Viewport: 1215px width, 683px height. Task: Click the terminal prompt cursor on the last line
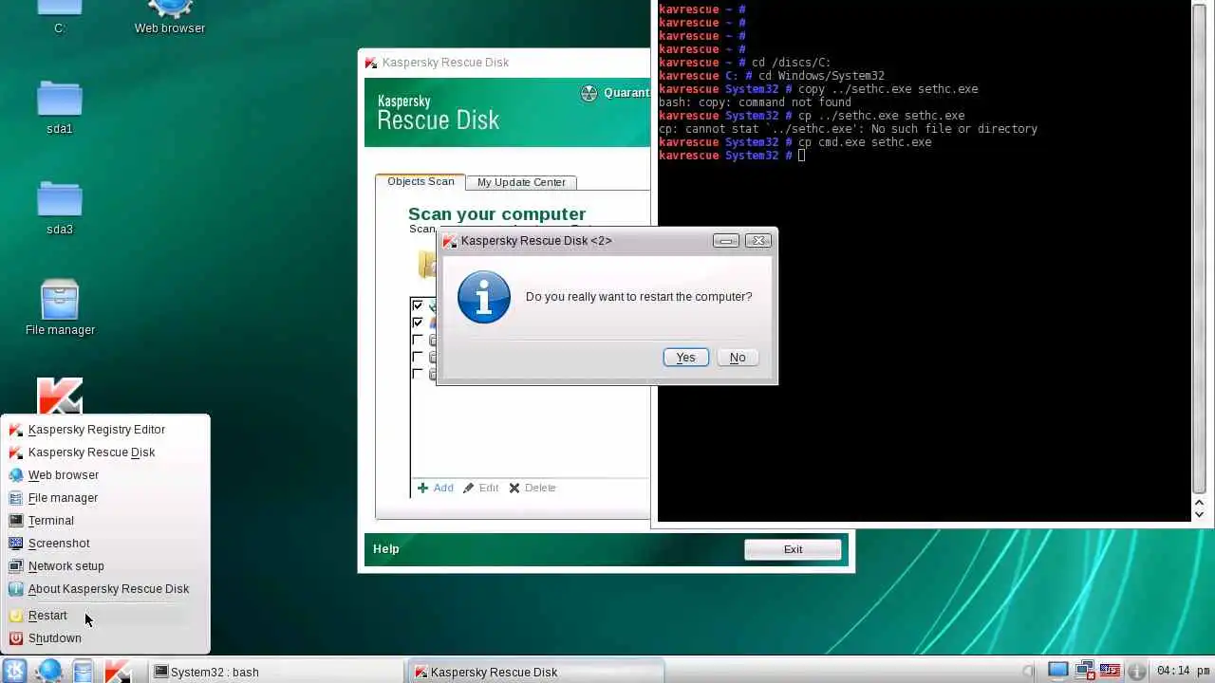(801, 156)
